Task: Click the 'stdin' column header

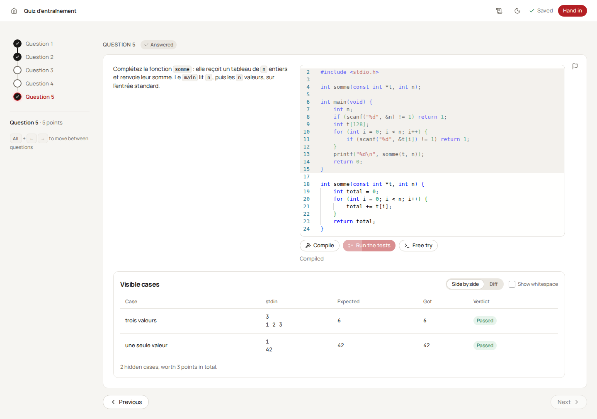Action: point(272,302)
